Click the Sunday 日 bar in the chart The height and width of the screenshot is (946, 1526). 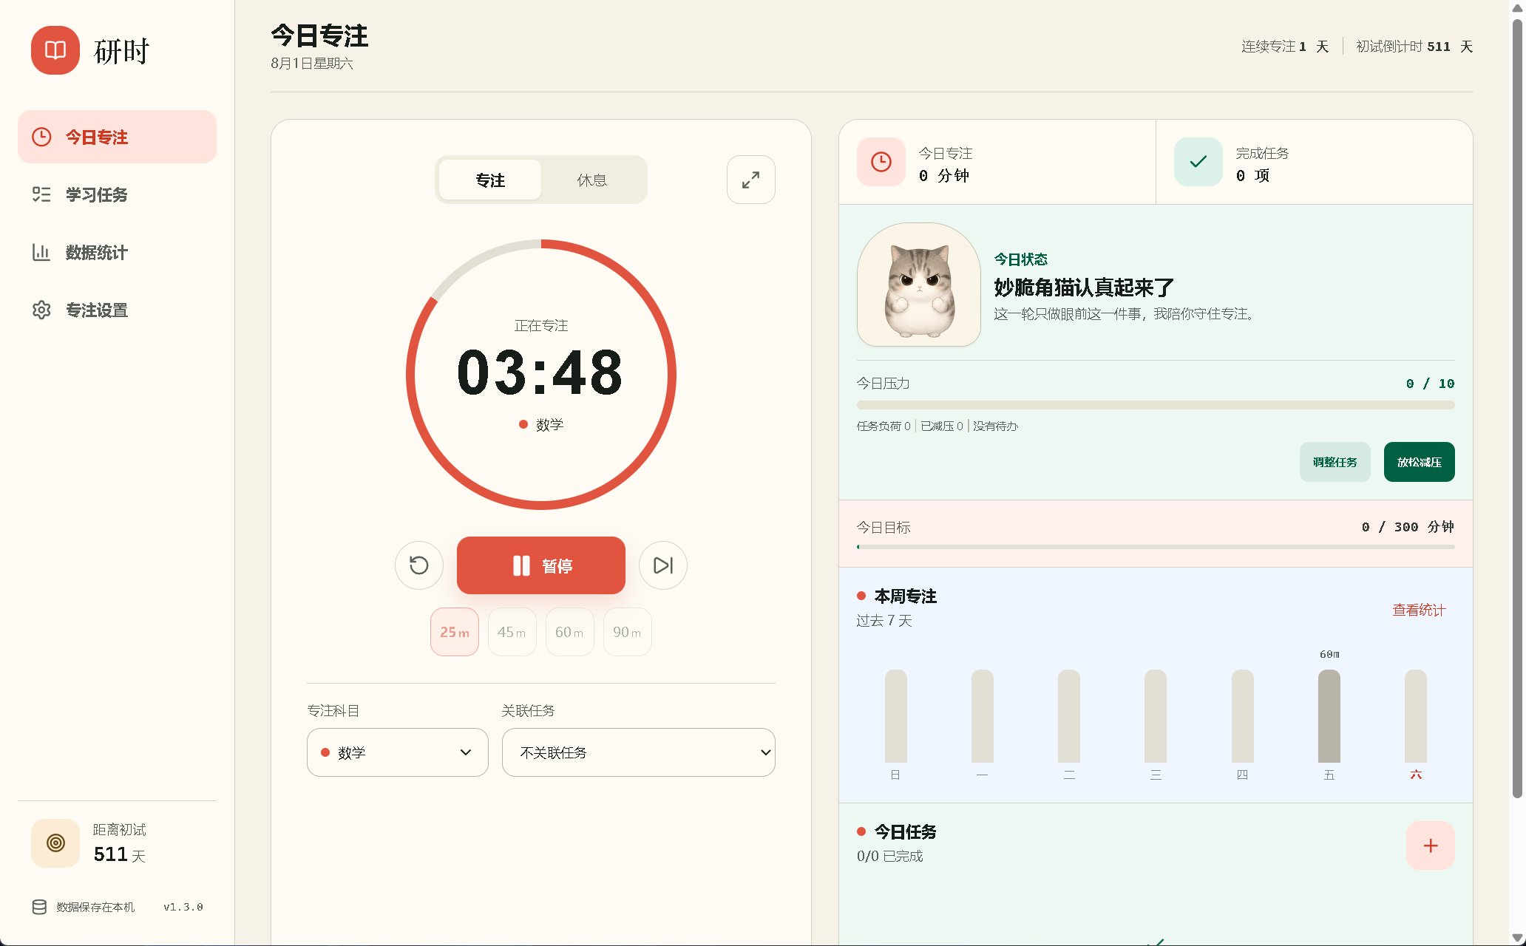(896, 716)
